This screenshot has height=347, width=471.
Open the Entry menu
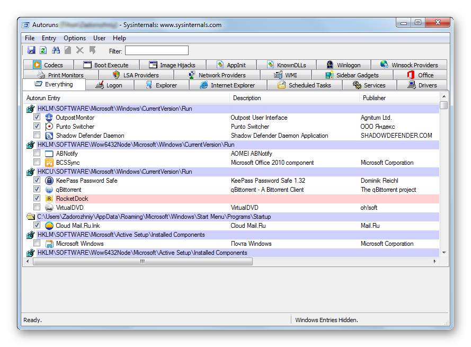click(x=49, y=38)
